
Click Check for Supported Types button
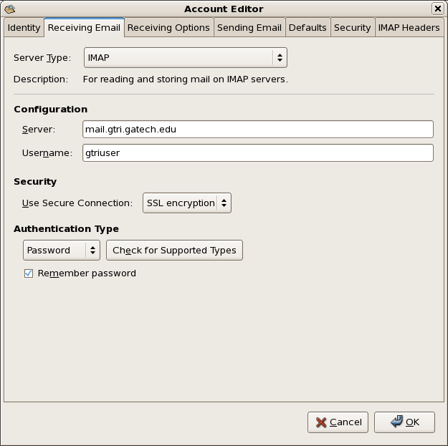click(x=174, y=251)
